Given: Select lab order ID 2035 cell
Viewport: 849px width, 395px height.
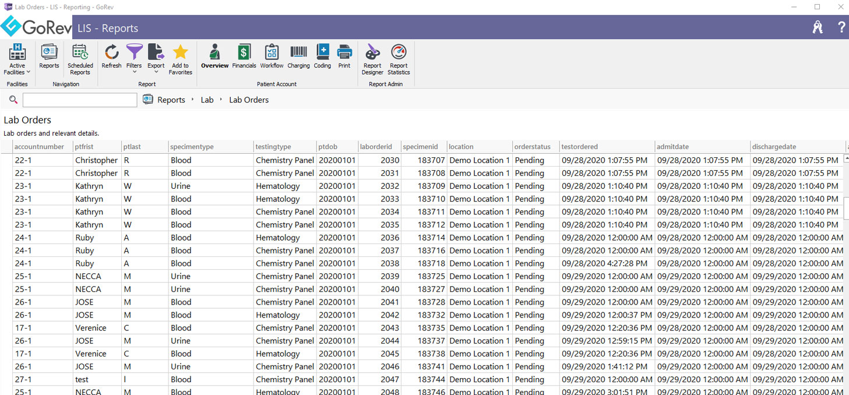Looking at the screenshot, I should click(x=380, y=225).
